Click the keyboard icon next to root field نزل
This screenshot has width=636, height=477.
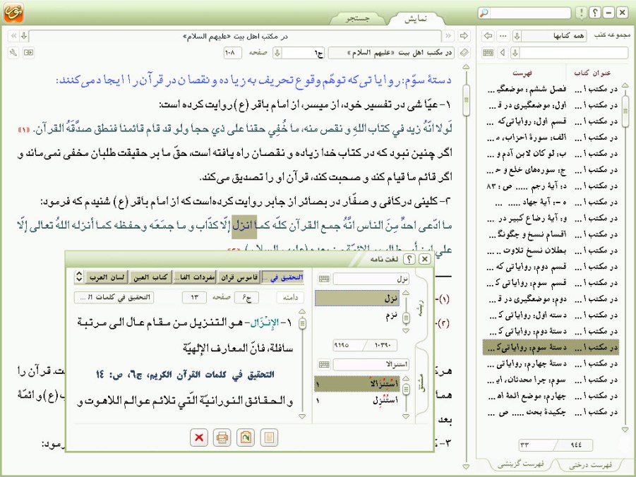(324, 279)
